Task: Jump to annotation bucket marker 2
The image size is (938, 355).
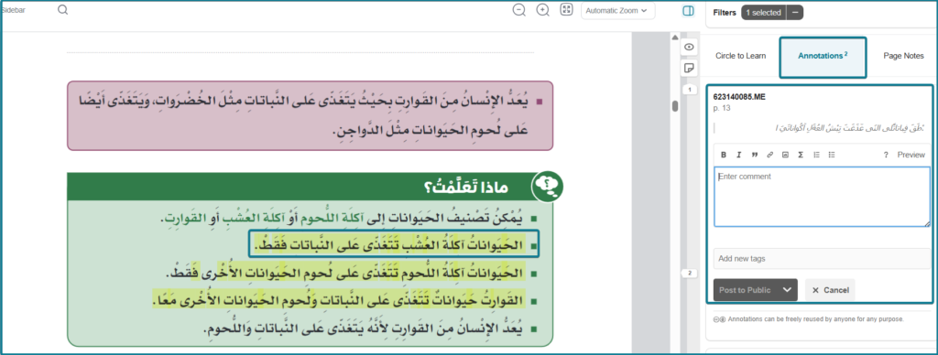Action: [689, 274]
